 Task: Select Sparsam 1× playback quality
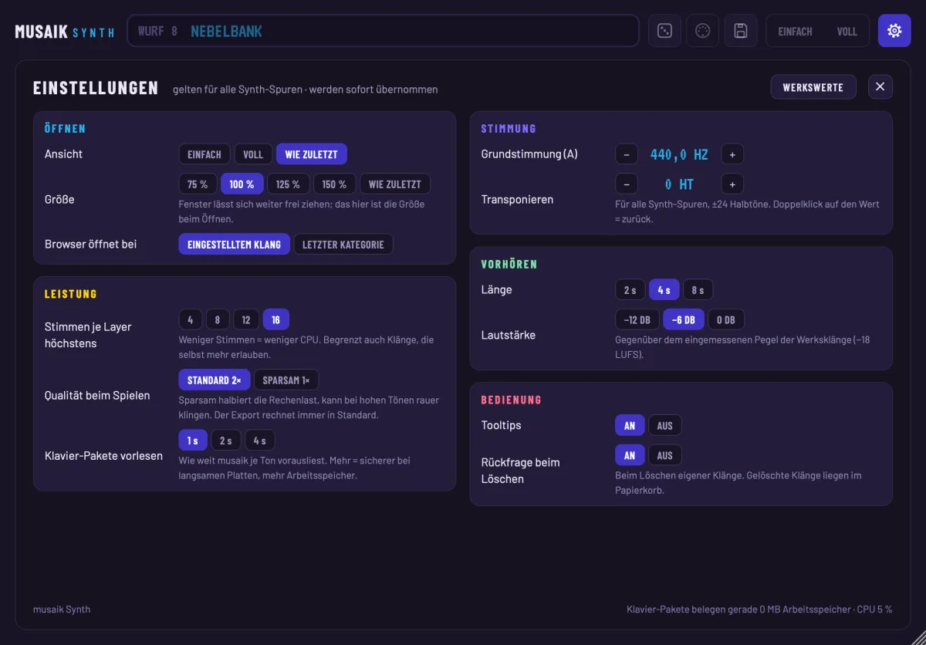tap(286, 380)
